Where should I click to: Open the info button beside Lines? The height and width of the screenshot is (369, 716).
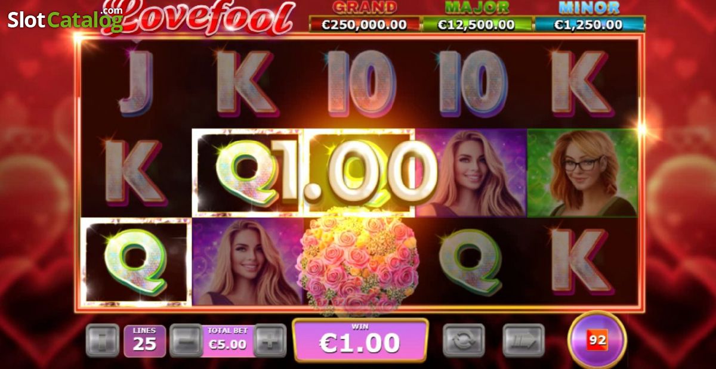(x=103, y=340)
